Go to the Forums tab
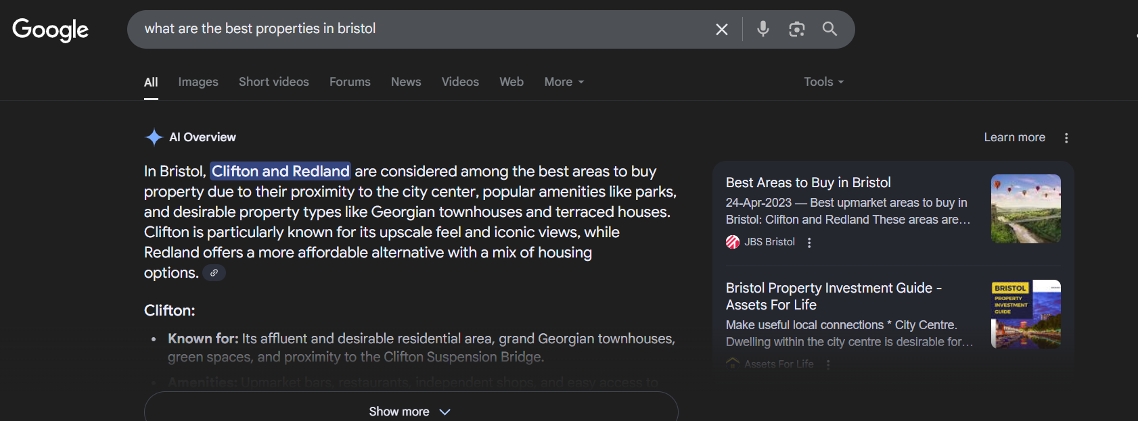The width and height of the screenshot is (1138, 421). (350, 82)
